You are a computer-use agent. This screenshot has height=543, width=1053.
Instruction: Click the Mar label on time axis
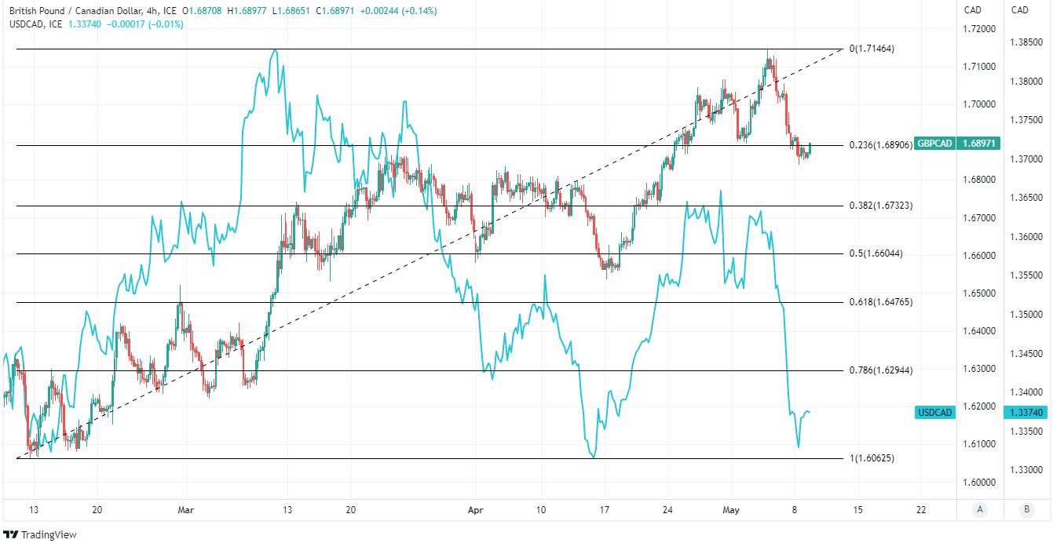coord(186,509)
